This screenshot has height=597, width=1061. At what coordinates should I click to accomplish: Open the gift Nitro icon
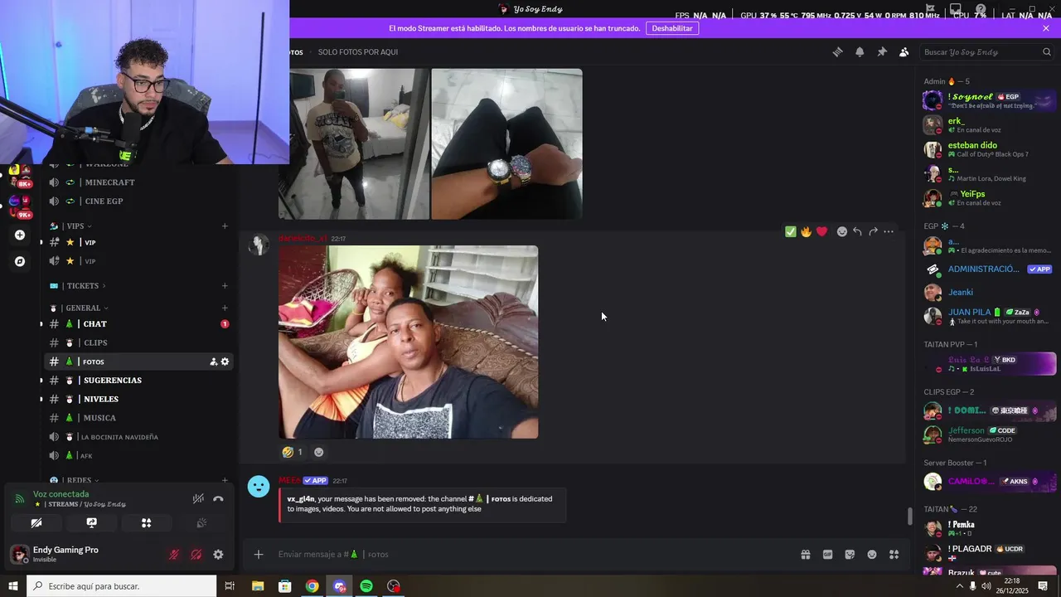click(x=805, y=554)
